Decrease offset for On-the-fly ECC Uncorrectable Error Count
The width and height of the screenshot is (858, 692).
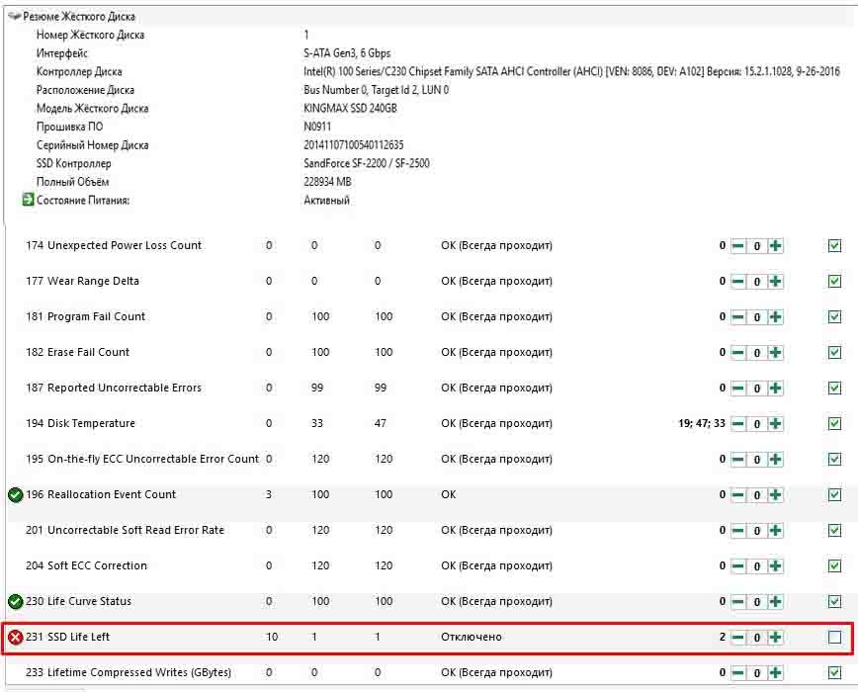tap(738, 460)
